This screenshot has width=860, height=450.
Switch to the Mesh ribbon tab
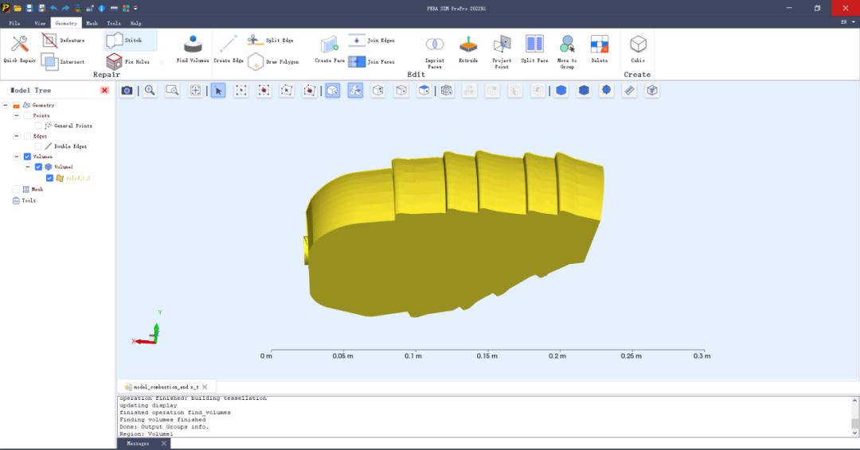92,23
